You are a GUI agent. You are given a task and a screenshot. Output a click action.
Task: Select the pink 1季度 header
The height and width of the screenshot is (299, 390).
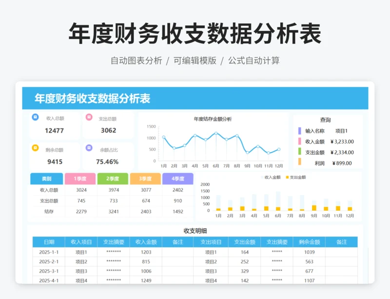(80, 179)
